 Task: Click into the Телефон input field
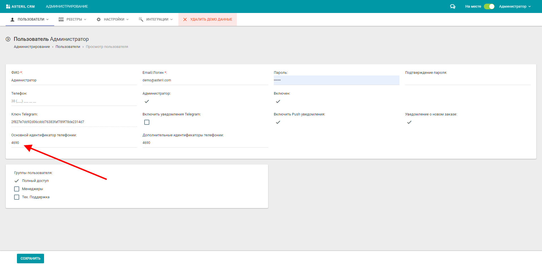click(x=73, y=101)
